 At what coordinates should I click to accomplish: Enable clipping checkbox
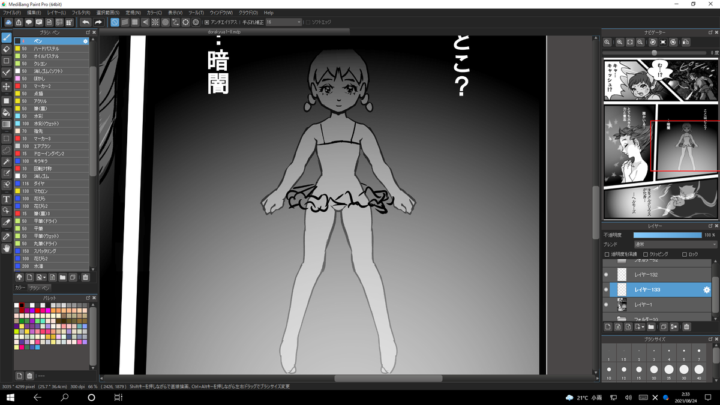644,254
